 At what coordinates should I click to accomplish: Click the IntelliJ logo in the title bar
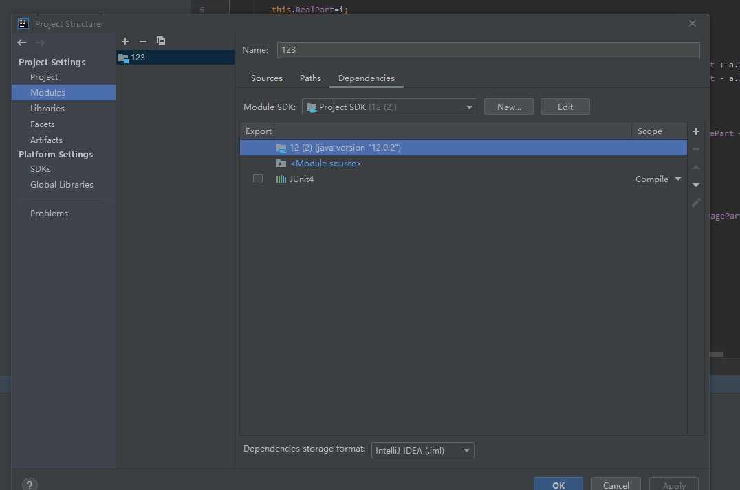[23, 23]
